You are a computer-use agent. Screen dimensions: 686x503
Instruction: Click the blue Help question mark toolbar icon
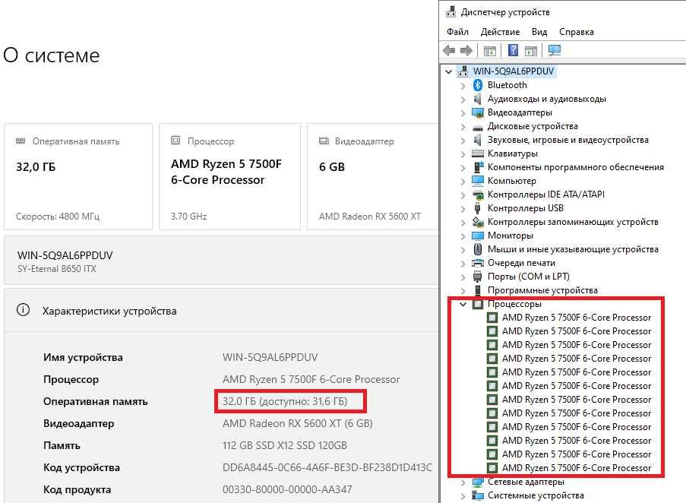tap(513, 50)
